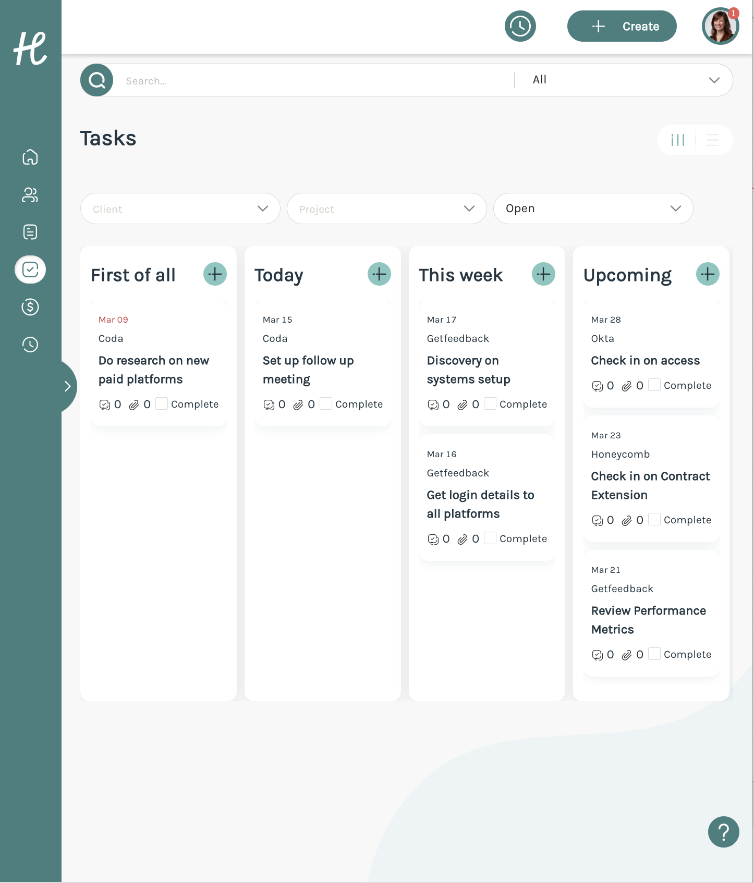Open task 'Check in on Contract Extension'
754x883 pixels.
[x=650, y=486]
